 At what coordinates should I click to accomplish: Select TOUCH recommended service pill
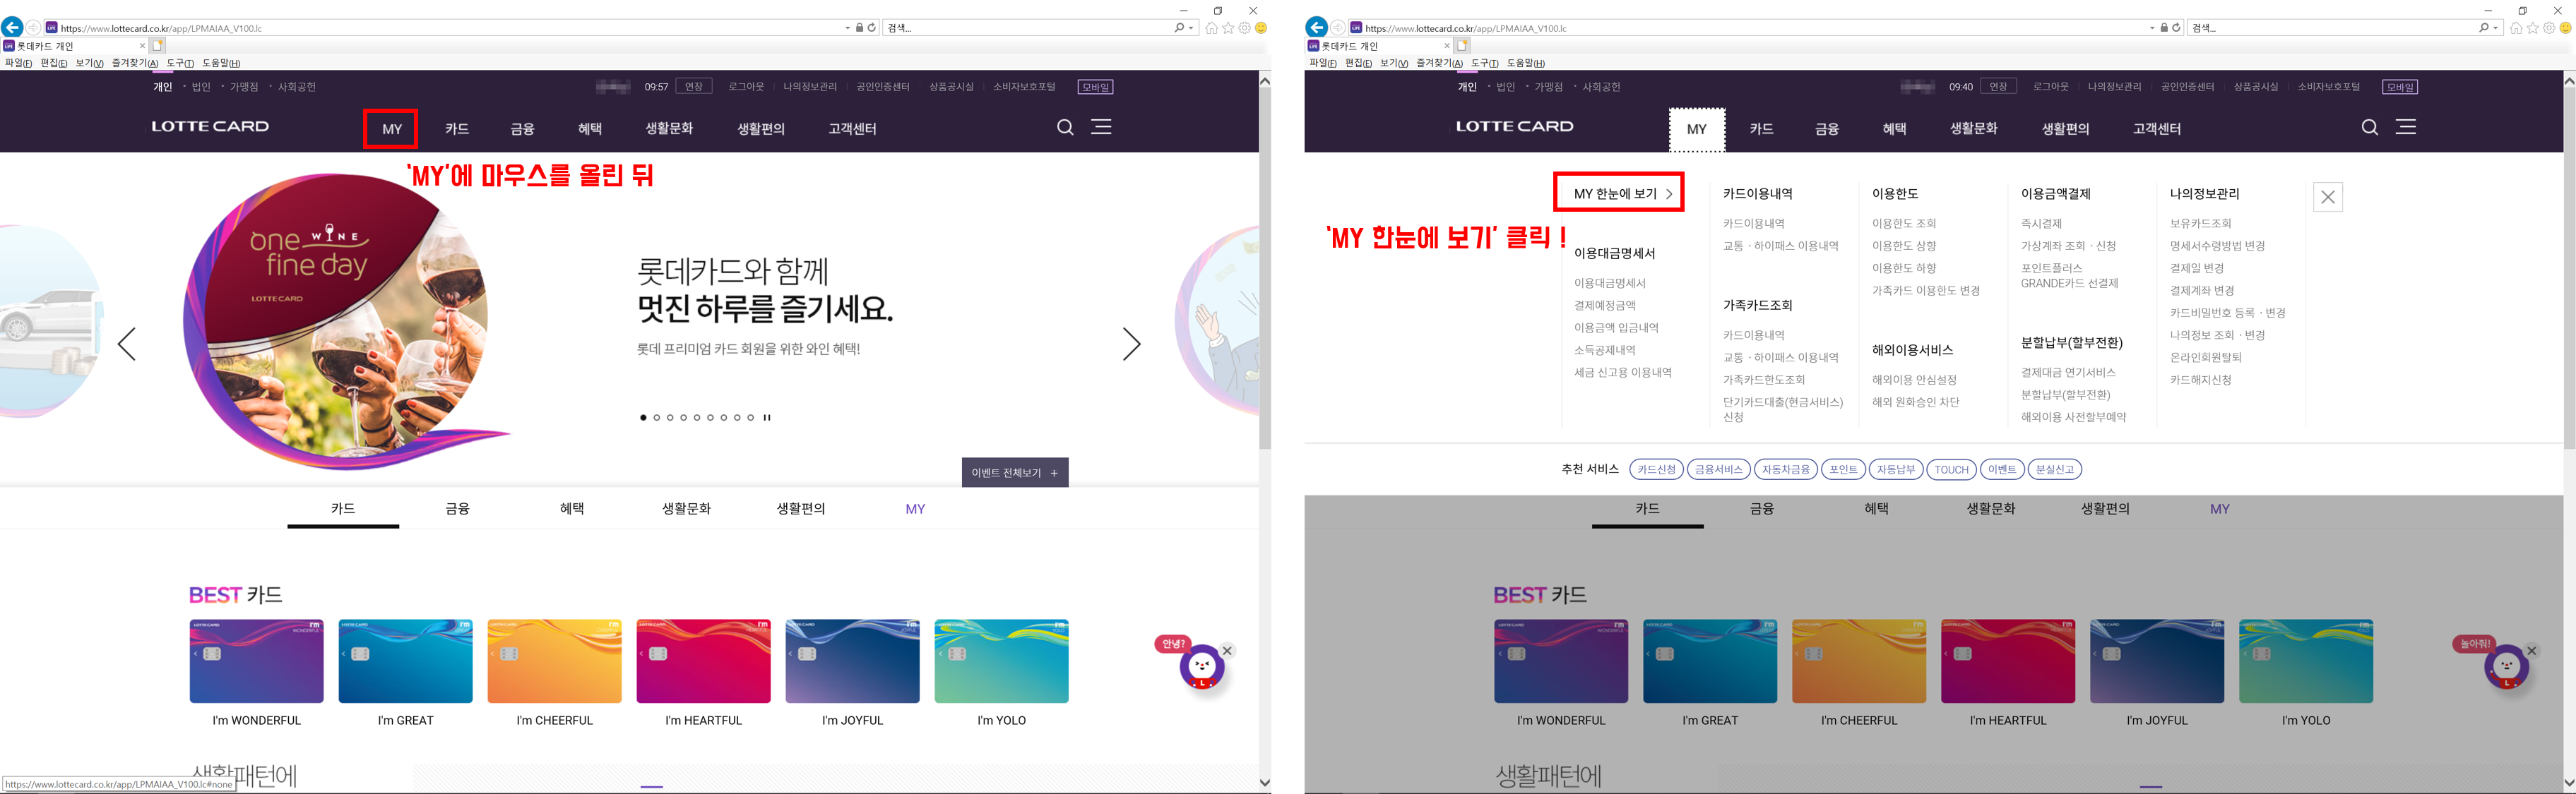pyautogui.click(x=1951, y=469)
